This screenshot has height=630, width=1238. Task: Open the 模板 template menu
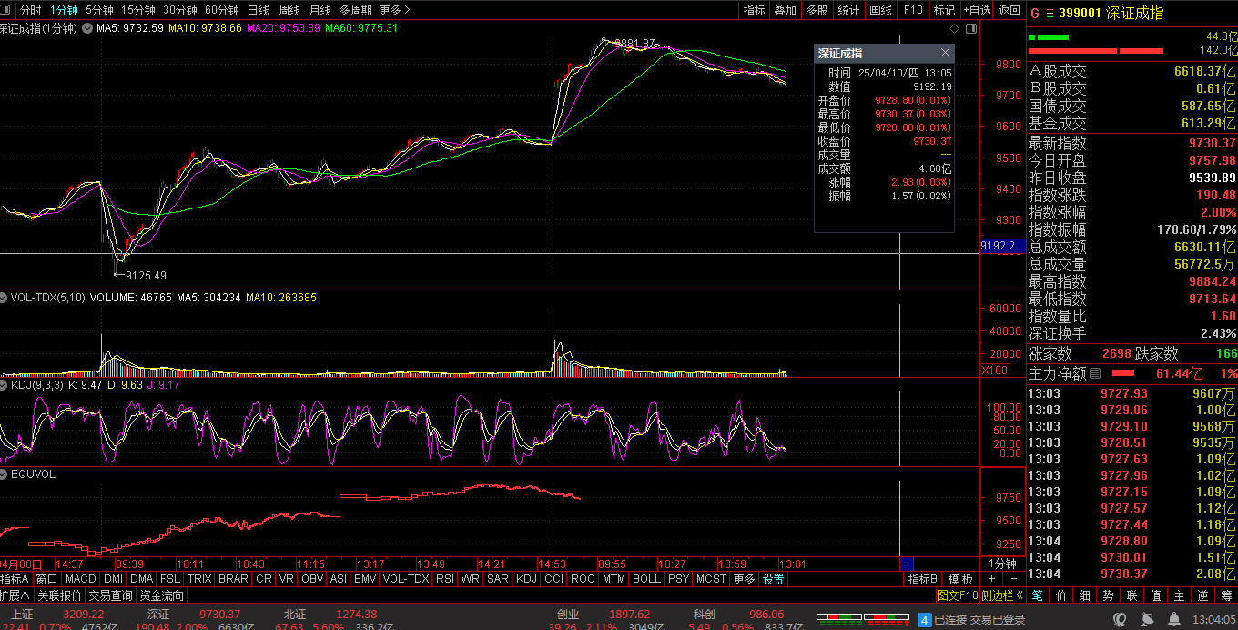960,579
